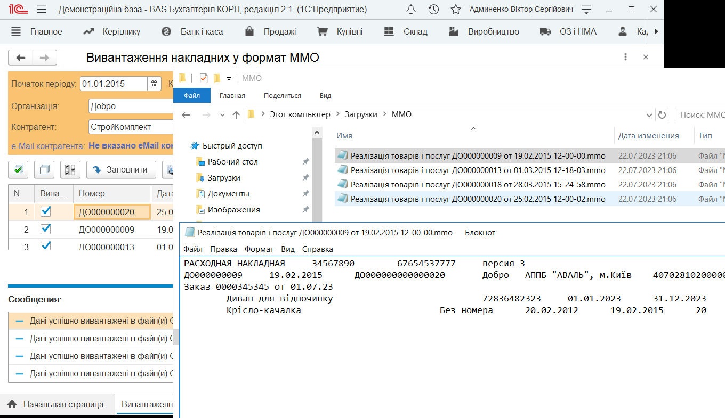Open the ОЗ і НМА section
This screenshot has width=725, height=418.
click(568, 31)
